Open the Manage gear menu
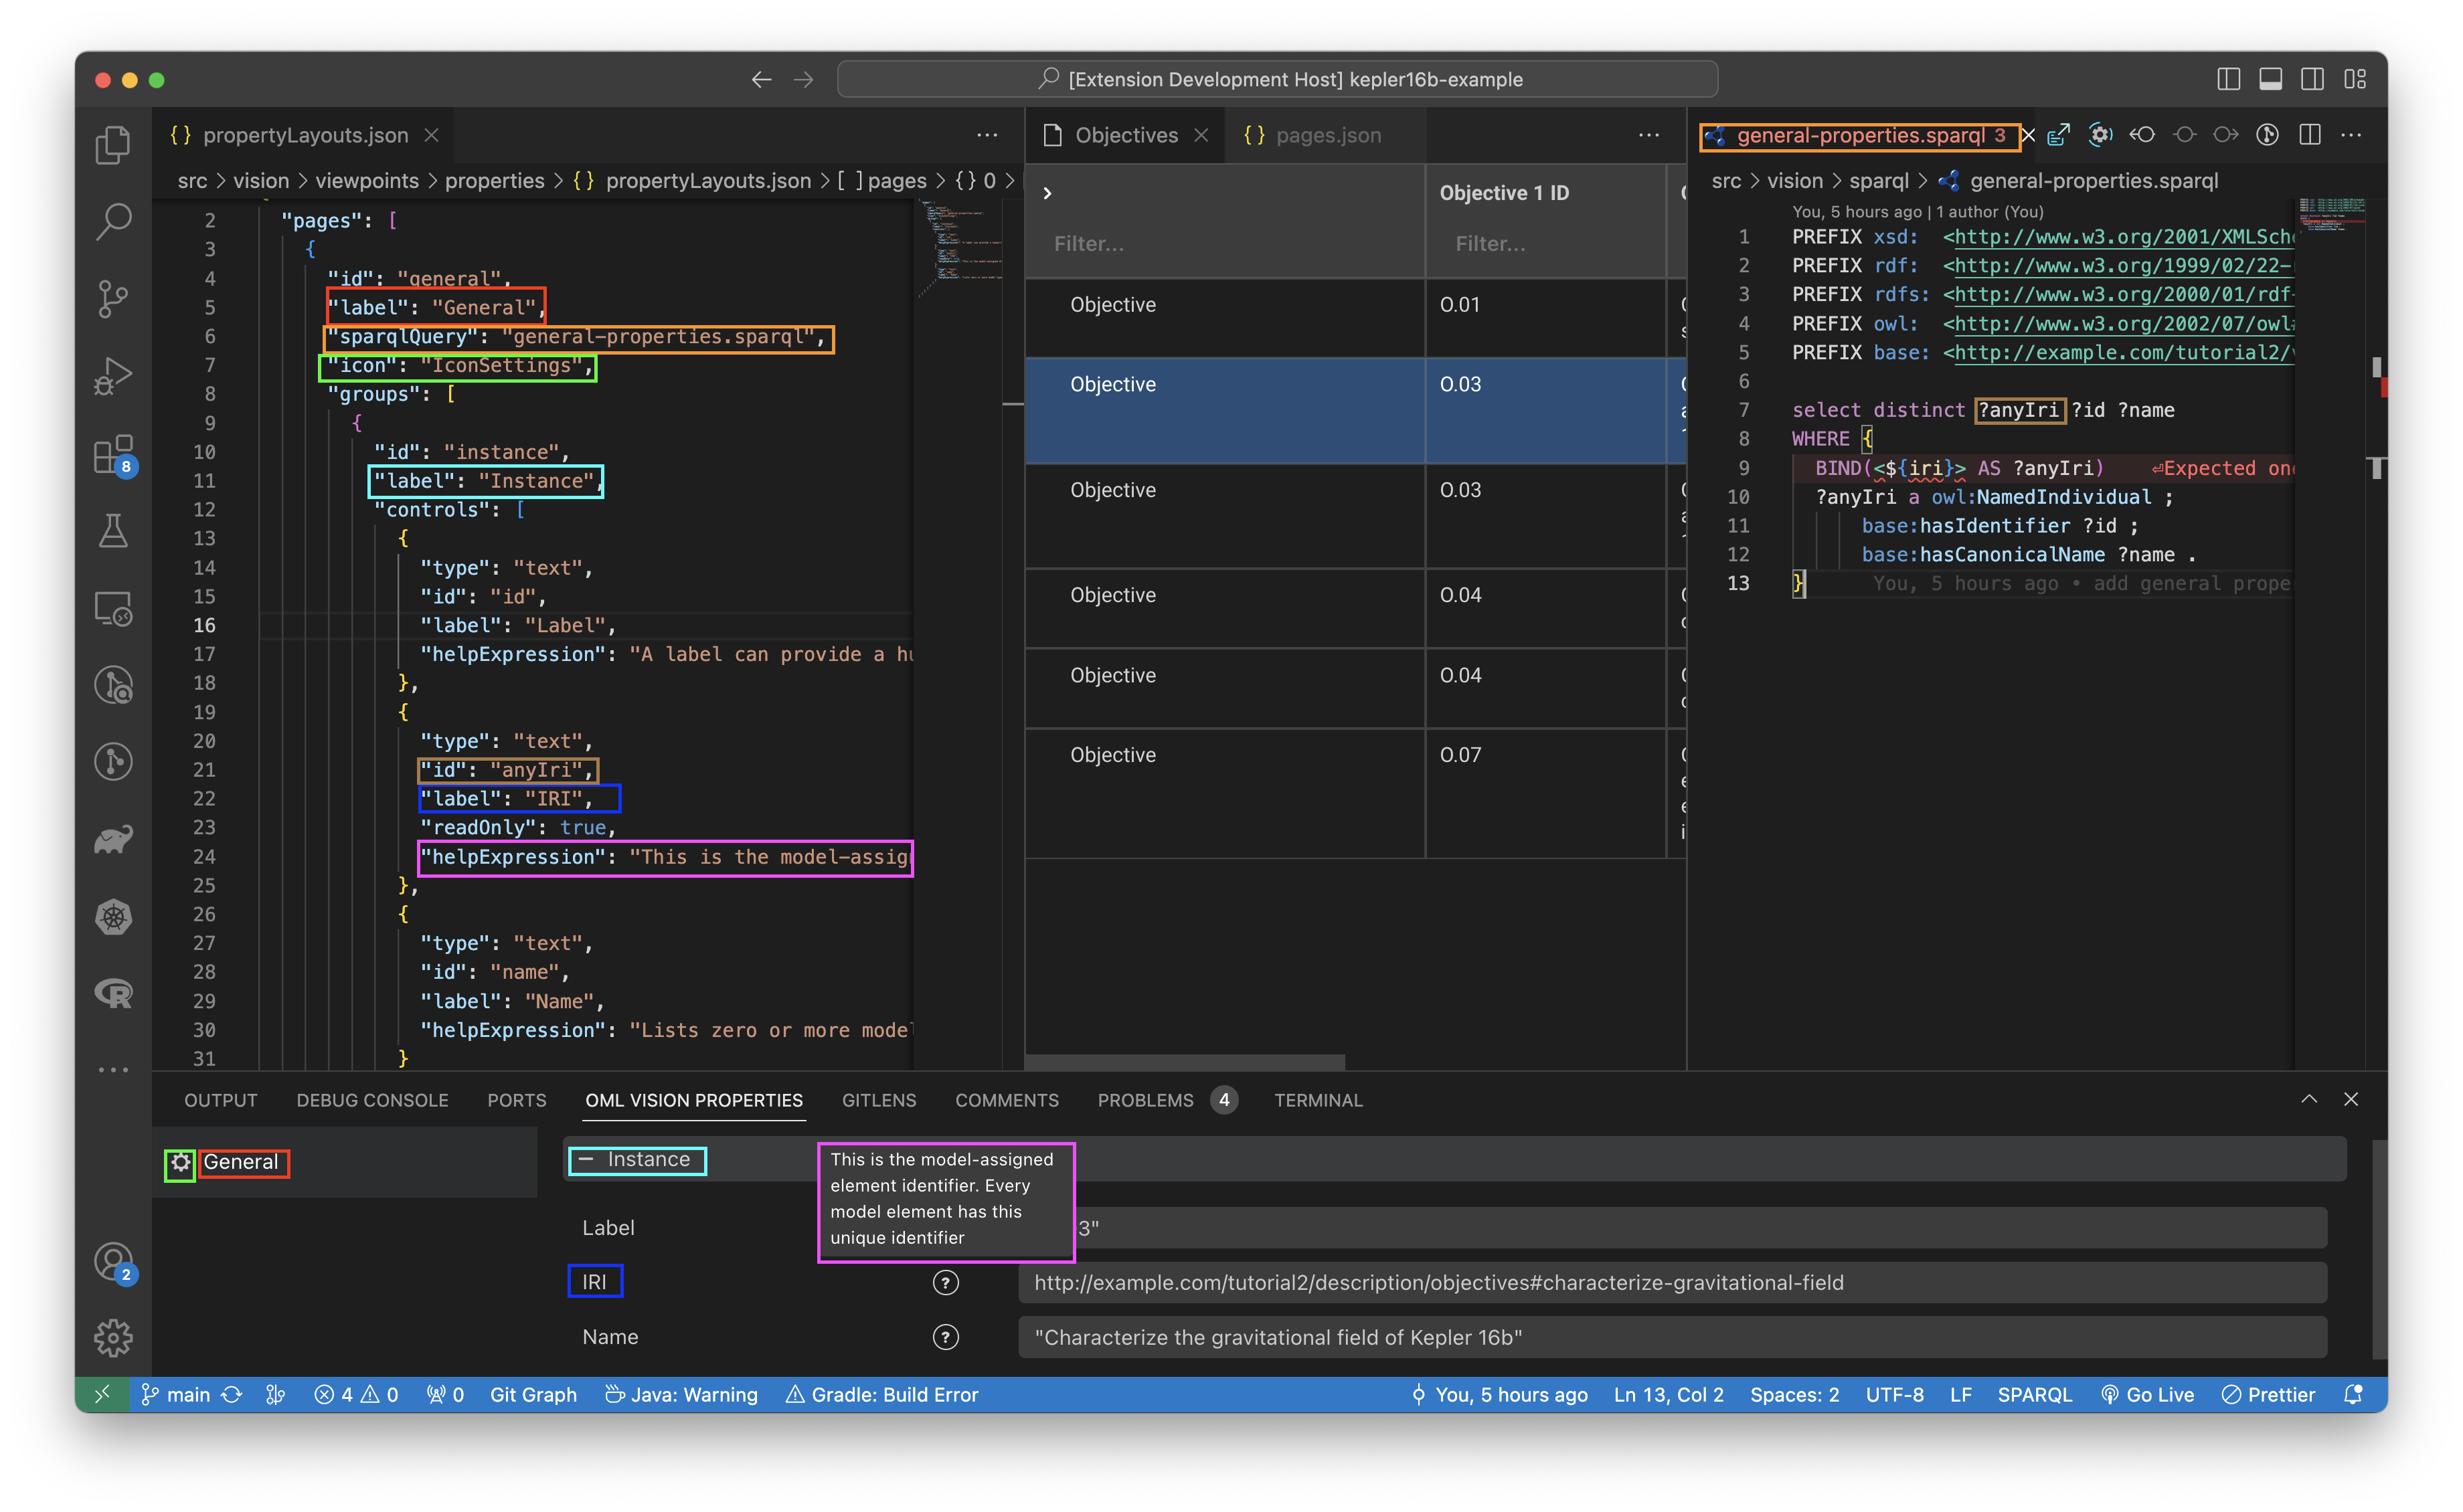Image resolution: width=2463 pixels, height=1512 pixels. (113, 1337)
